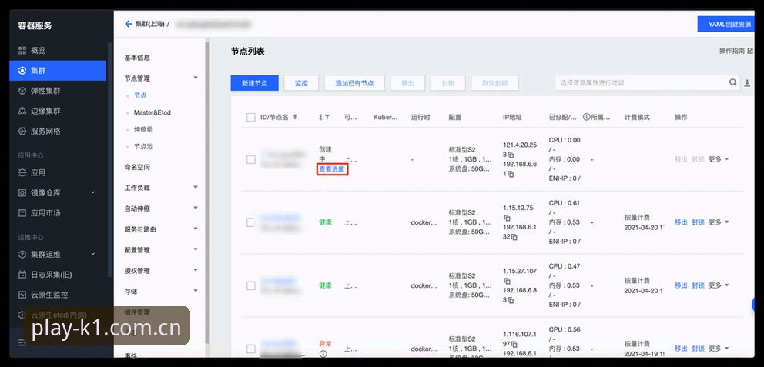The width and height of the screenshot is (764, 367).
Task: Open 命名空间 in the cluster menu
Action: [137, 167]
